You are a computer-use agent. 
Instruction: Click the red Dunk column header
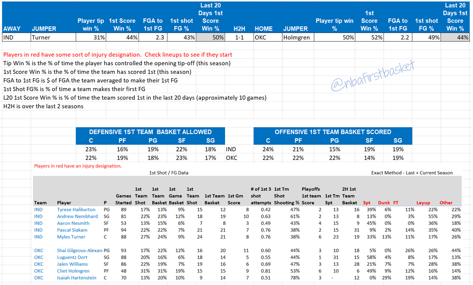click(384, 203)
